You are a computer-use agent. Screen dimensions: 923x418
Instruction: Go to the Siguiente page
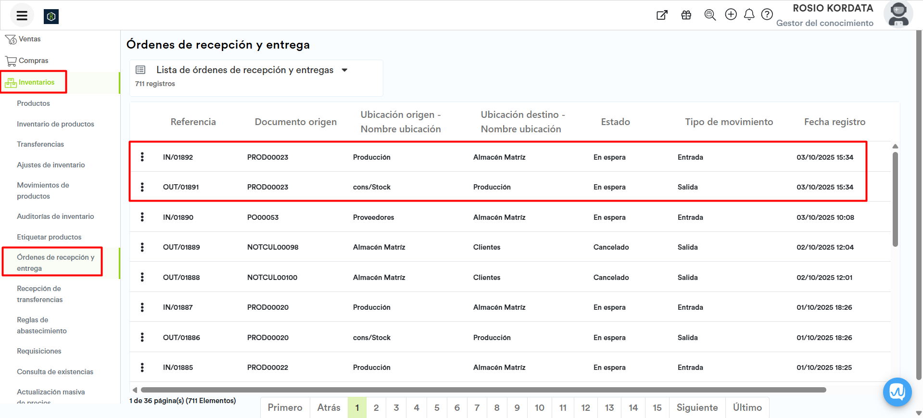coord(697,407)
